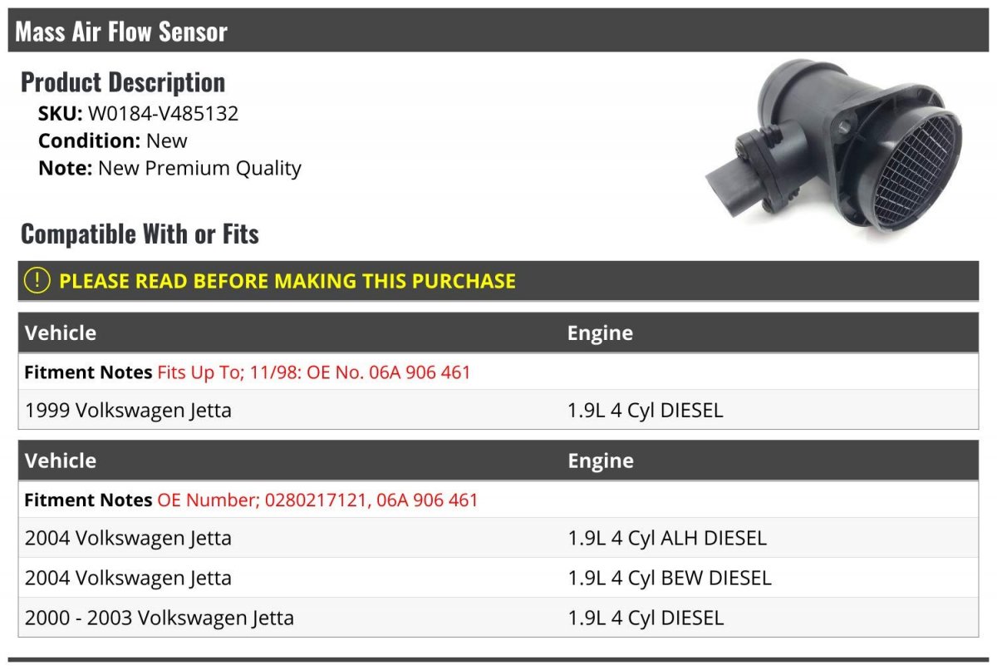
Task: Select the 1.9L 4 Cyl BEW DIESEL engine entry
Action: coord(670,578)
